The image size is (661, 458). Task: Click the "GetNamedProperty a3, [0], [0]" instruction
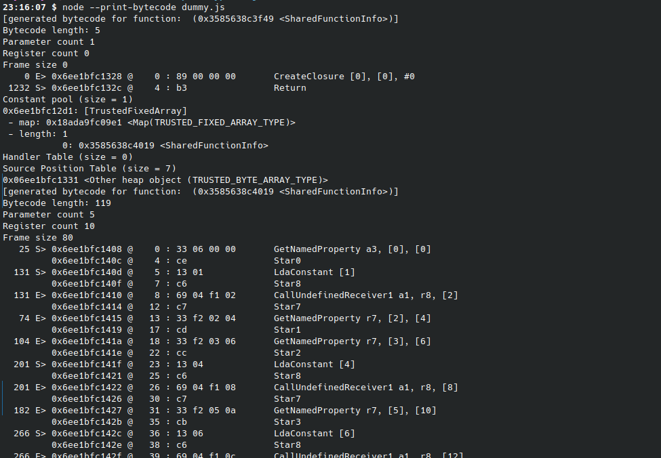(x=352, y=249)
